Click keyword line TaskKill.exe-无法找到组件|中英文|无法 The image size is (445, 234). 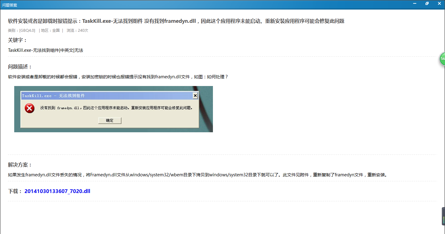46,50
